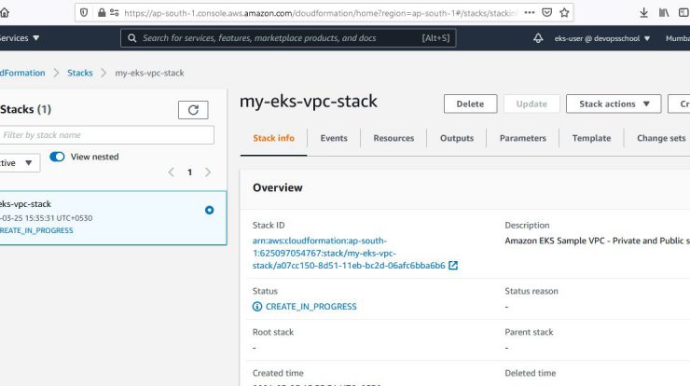Open eks-user @ devopsschool account menu
Viewport: 690px width, 386px height.
602,38
